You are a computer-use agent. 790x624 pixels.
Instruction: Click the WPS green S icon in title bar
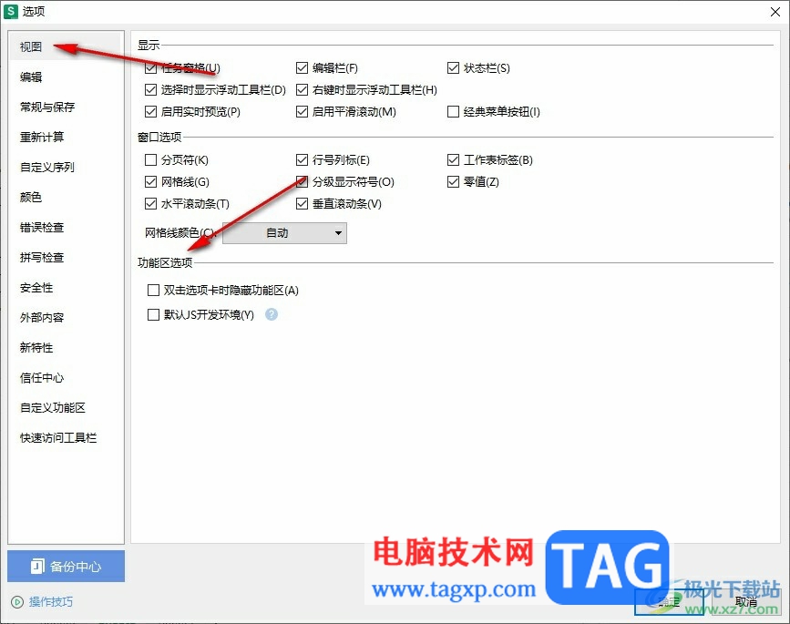tap(10, 11)
